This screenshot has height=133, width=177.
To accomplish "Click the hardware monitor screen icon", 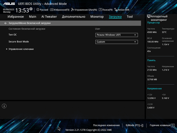I will pos(149,16).
